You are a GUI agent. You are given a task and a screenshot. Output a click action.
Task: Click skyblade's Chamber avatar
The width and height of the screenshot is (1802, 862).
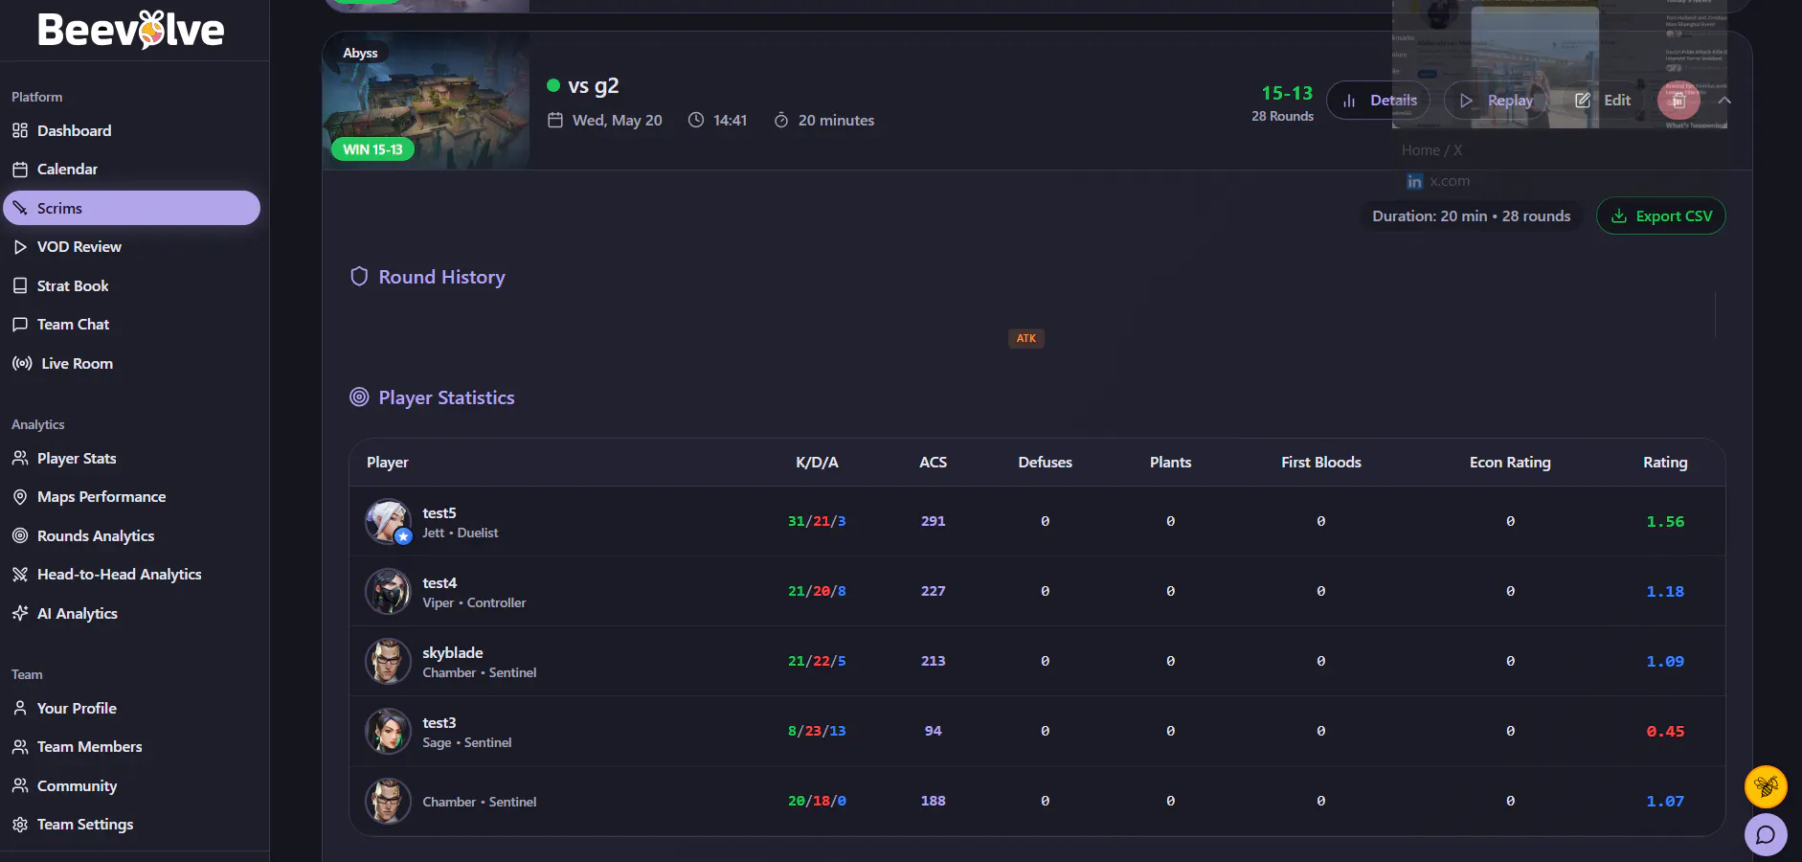pyautogui.click(x=388, y=661)
